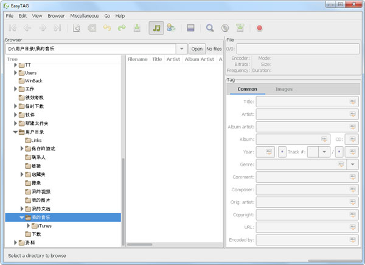The image size is (365, 265).
Task: Expand the 资料 folder node
Action: [15, 242]
